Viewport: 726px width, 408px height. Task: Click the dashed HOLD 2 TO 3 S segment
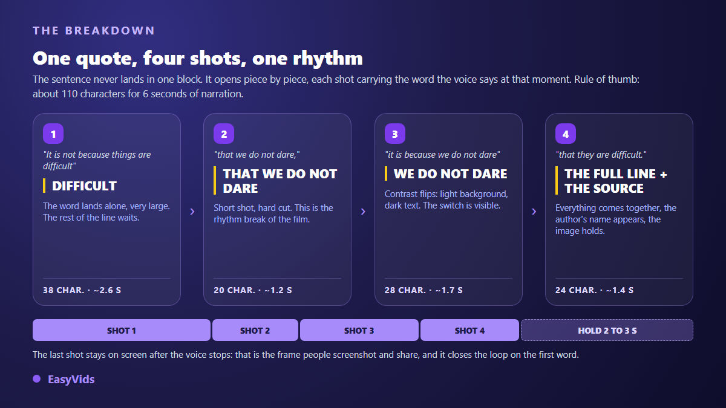(x=607, y=330)
